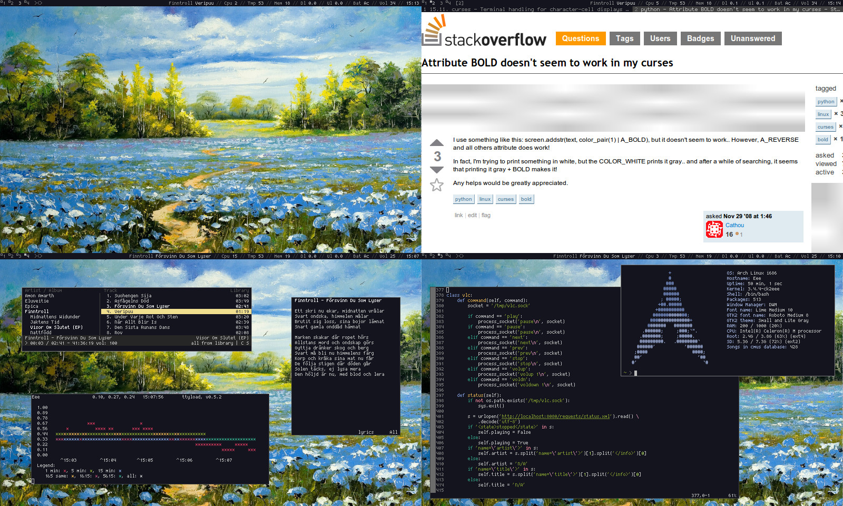Open the '15.11. curses – Terminal handling' browser tab
This screenshot has width=843, height=506.
point(526,9)
